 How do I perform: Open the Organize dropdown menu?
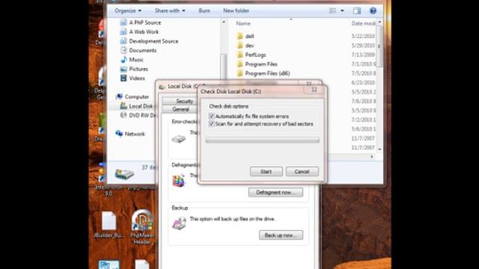[128, 10]
